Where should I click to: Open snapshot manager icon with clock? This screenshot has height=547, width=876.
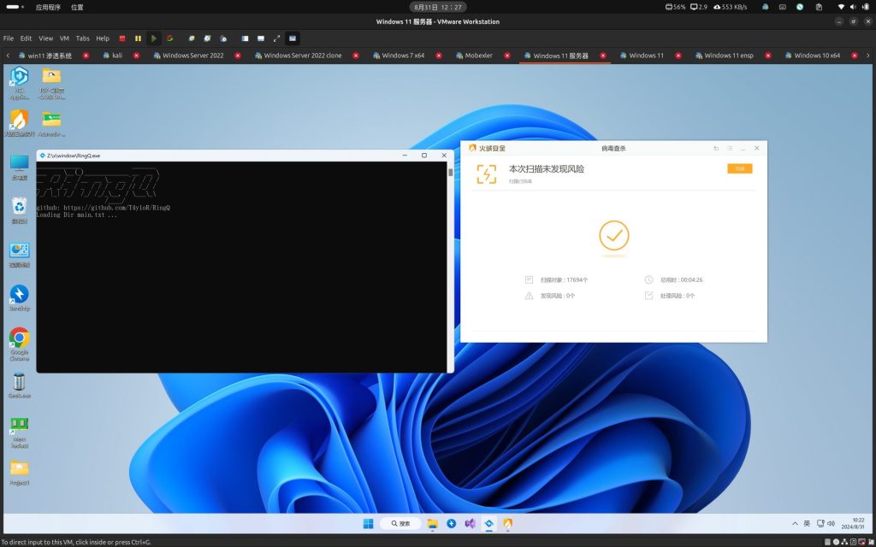click(x=223, y=38)
